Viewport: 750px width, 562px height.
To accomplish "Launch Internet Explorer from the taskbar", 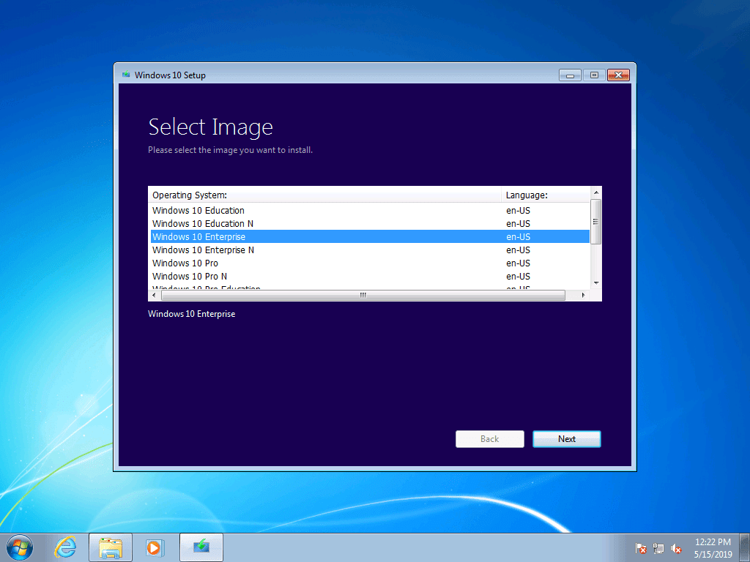I will click(x=65, y=547).
